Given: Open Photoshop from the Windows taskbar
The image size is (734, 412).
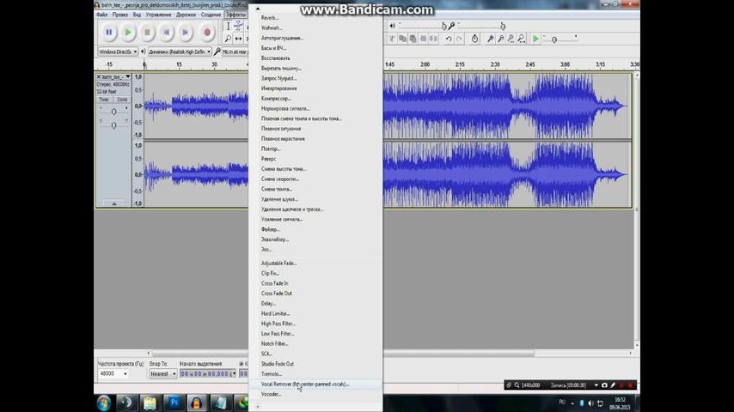Looking at the screenshot, I should point(173,402).
